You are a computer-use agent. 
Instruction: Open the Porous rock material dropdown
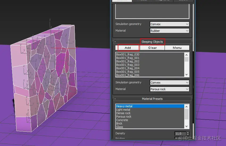(170, 89)
